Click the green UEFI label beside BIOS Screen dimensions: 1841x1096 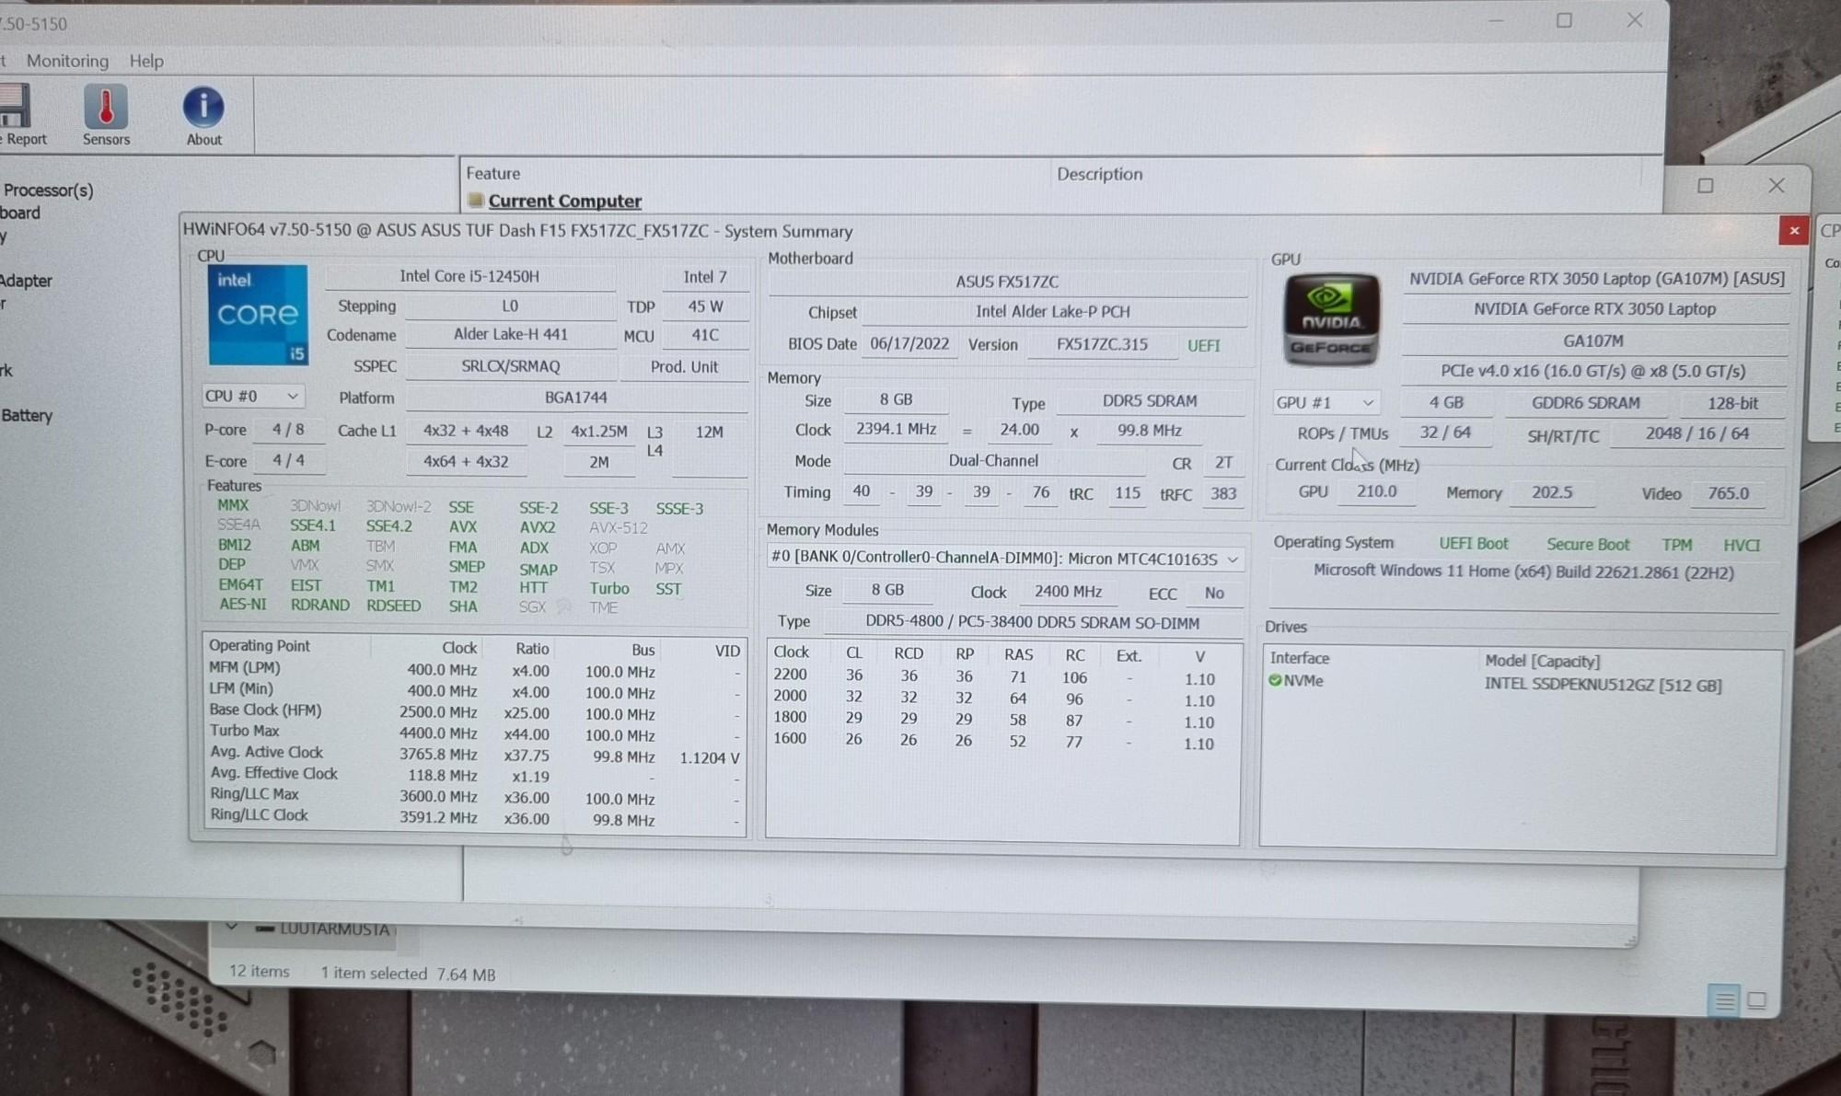tap(1203, 345)
